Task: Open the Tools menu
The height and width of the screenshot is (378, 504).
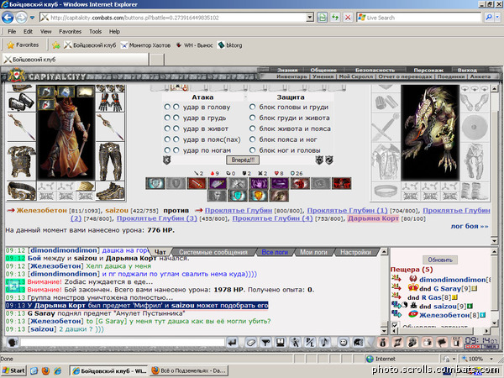Action: [x=95, y=32]
